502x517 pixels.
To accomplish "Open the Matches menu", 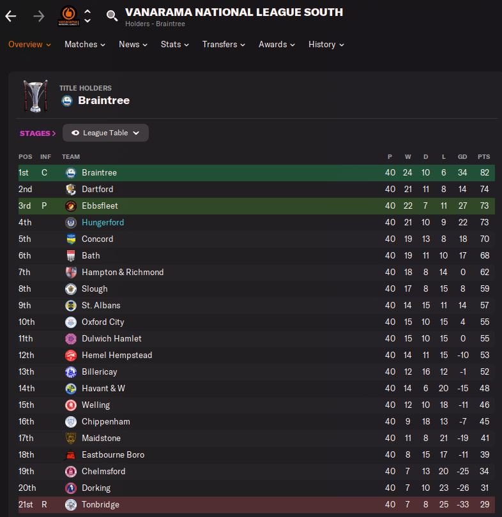I will 85,45.
